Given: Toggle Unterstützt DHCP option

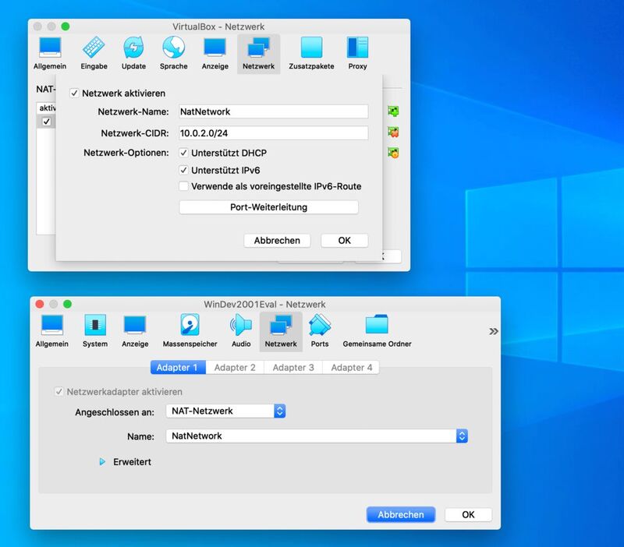Looking at the screenshot, I should coord(184,153).
